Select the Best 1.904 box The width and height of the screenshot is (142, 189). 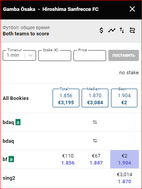coord(124,98)
